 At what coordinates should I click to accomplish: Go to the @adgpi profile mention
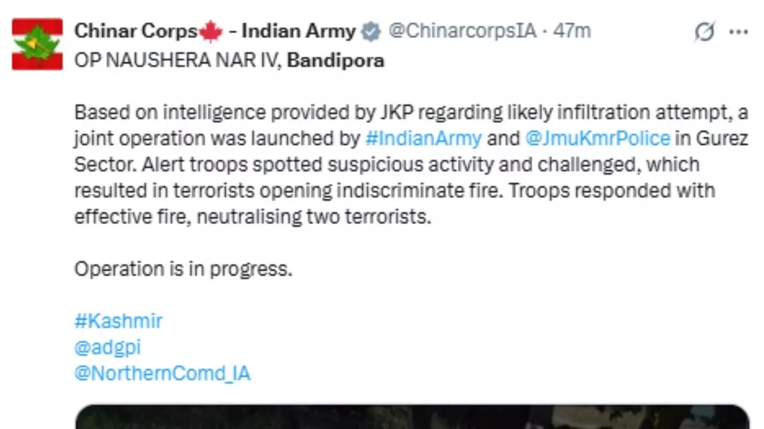[x=107, y=347]
